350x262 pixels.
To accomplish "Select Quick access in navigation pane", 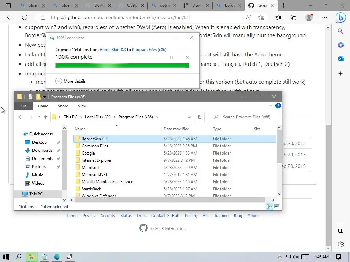I will (38, 134).
